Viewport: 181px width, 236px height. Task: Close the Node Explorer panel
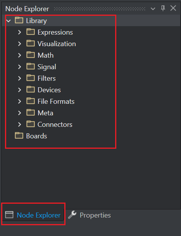pyautogui.click(x=173, y=8)
